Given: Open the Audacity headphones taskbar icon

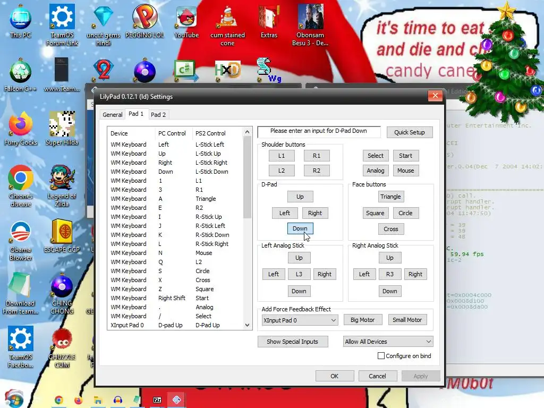Looking at the screenshot, I should [x=118, y=400].
